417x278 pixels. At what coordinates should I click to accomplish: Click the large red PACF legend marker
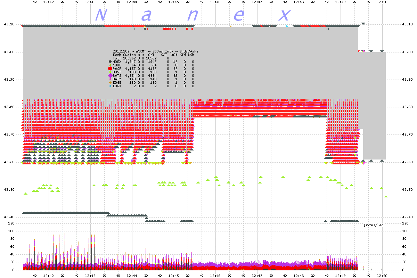click(110, 68)
